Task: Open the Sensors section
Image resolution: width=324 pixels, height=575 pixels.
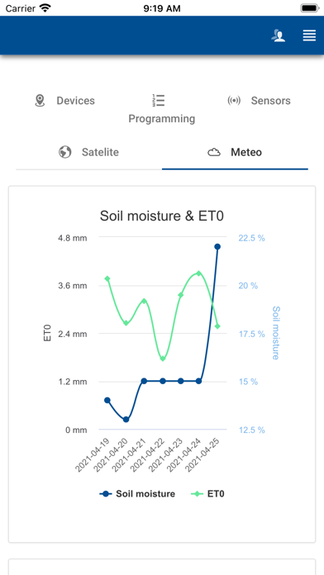Action: tap(259, 101)
